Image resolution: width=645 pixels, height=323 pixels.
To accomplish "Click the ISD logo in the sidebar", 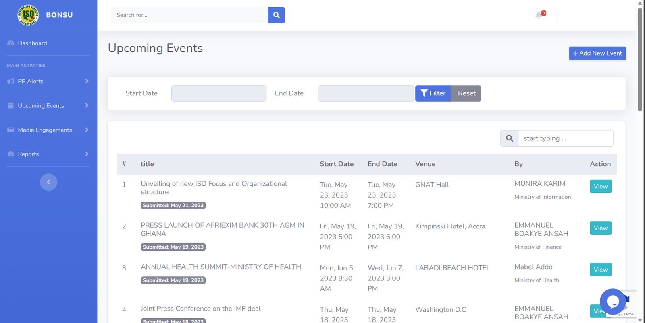I will click(28, 15).
